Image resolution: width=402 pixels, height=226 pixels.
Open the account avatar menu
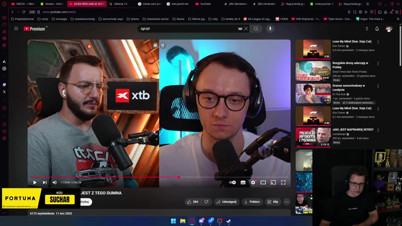tap(389, 29)
